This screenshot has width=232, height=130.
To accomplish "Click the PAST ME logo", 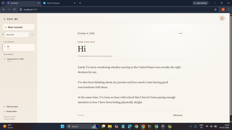I will point(11,19).
